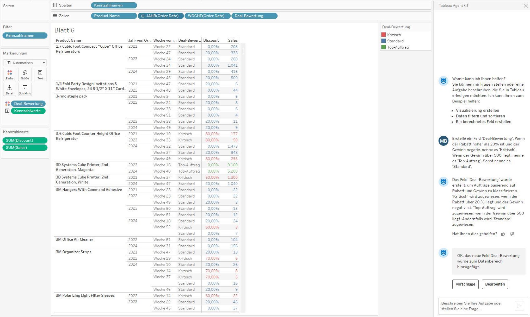Click the Größe marks button
The height and width of the screenshot is (317, 530).
[25, 74]
